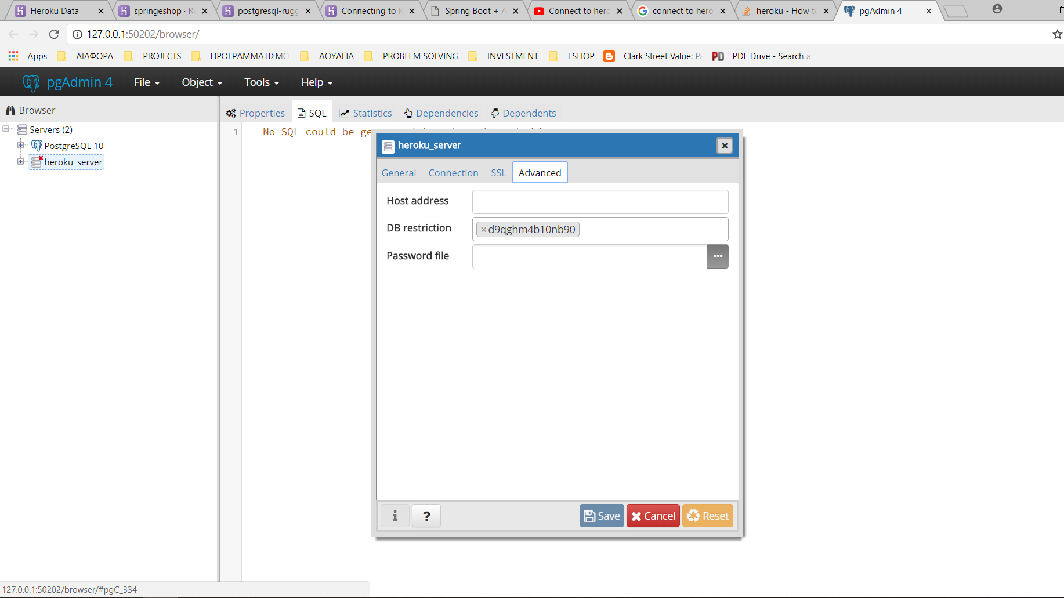
Task: Select the Servers (2) group icon
Action: coord(22,129)
